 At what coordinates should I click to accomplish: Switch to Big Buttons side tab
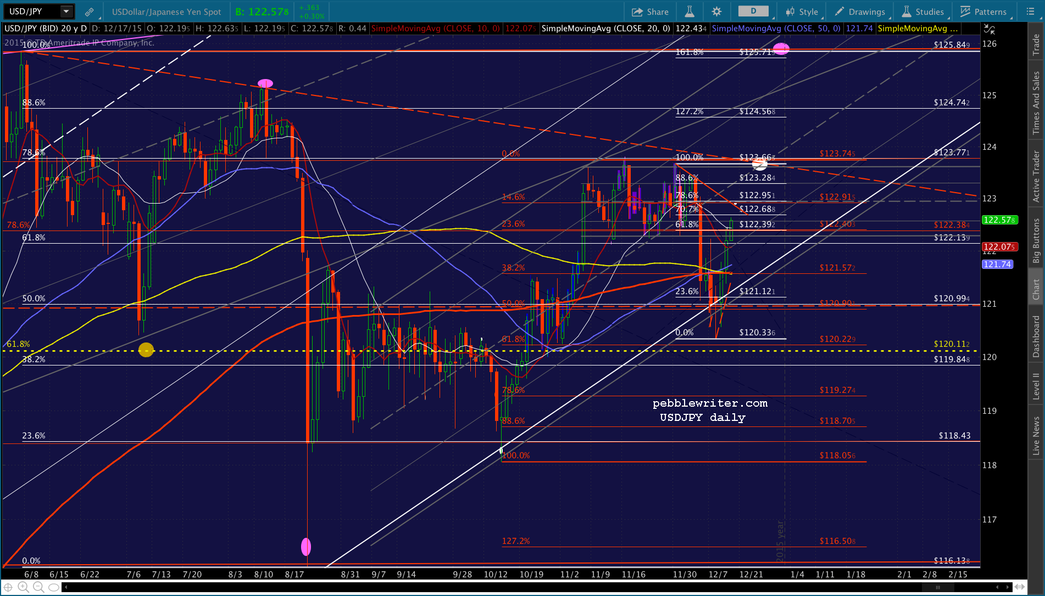click(1036, 240)
